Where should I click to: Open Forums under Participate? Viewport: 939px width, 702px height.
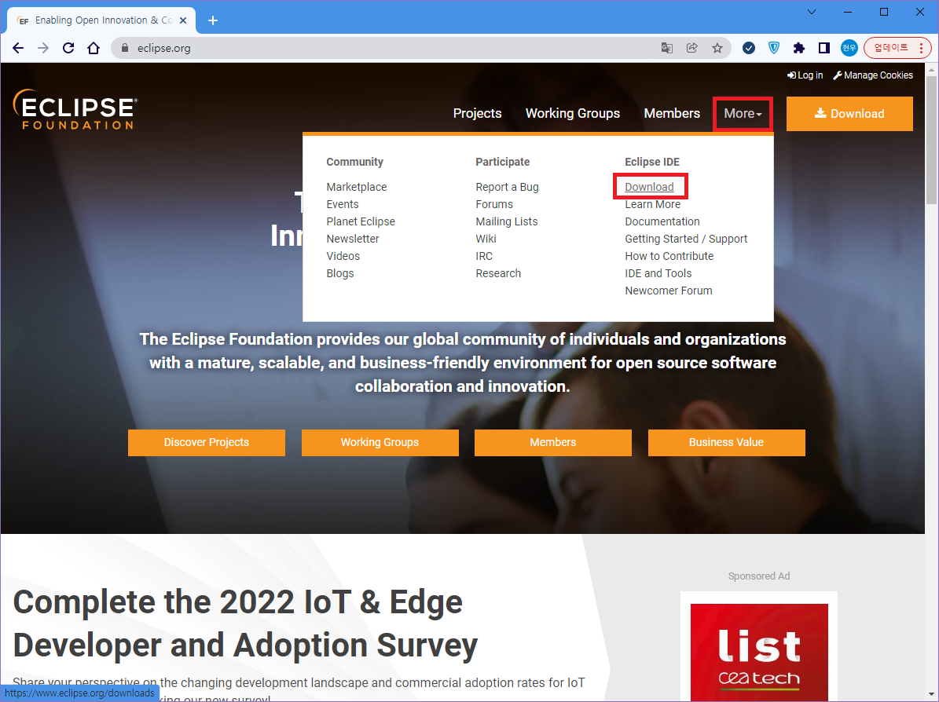494,204
